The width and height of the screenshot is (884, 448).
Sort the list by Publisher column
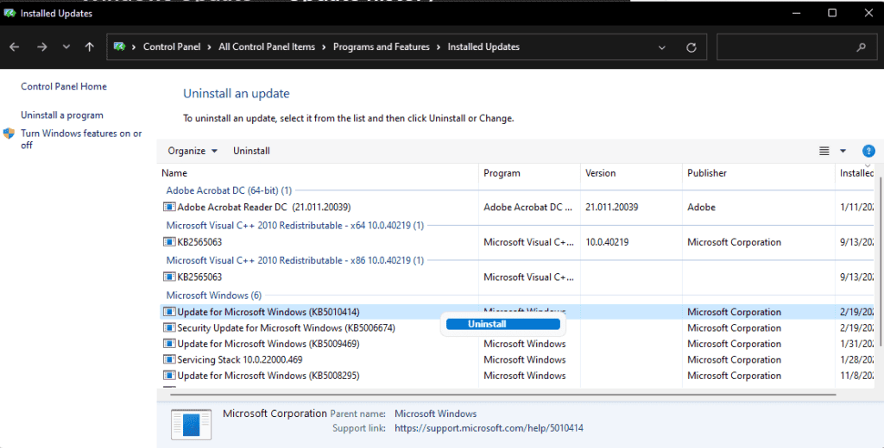click(x=707, y=173)
